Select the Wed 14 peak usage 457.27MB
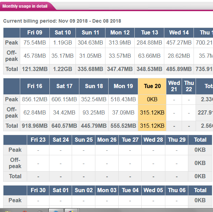The width and height of the screenshot is (213, 212). pos(179,42)
